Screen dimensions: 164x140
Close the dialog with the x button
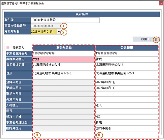(x=161, y=3)
